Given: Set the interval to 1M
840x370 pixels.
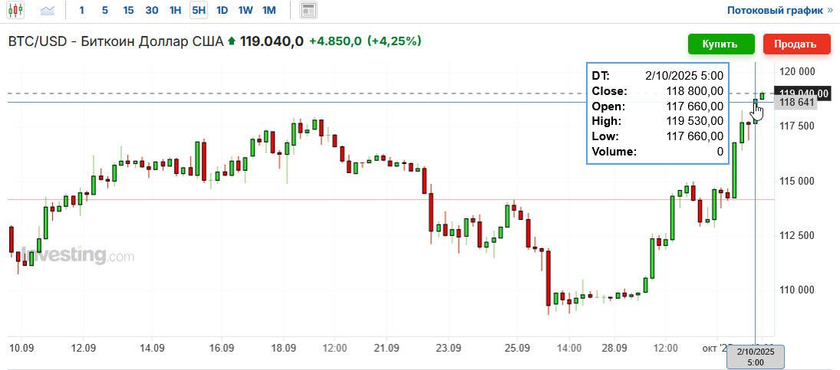Looking at the screenshot, I should coord(269,10).
